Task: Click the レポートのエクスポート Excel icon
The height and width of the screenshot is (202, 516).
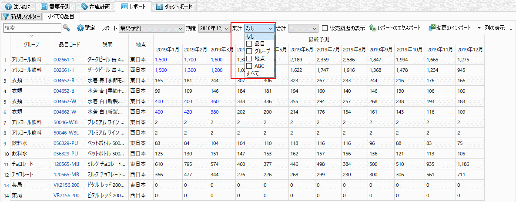Action: (373, 28)
